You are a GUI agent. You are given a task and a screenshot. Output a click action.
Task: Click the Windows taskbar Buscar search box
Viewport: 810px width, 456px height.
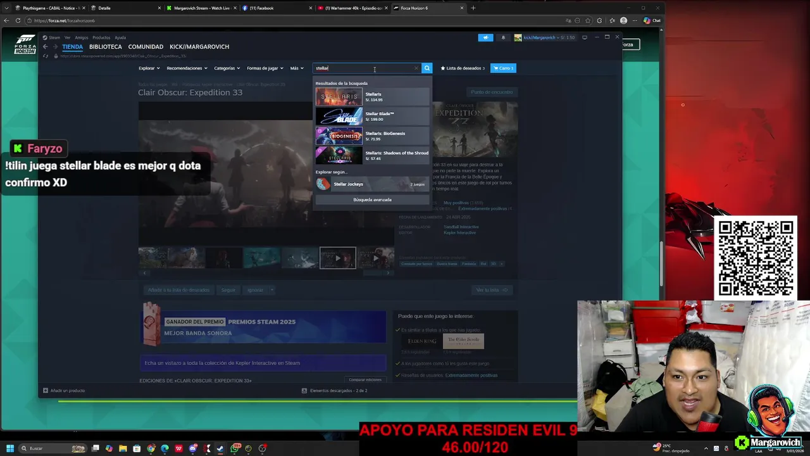pyautogui.click(x=53, y=448)
